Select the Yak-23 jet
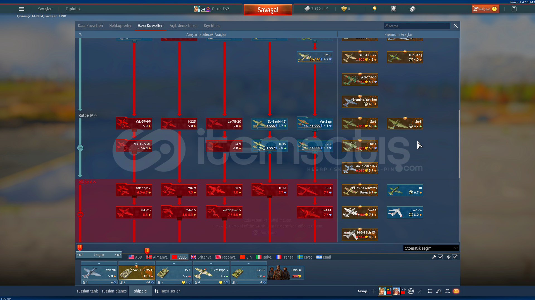The image size is (535, 300). 134,212
